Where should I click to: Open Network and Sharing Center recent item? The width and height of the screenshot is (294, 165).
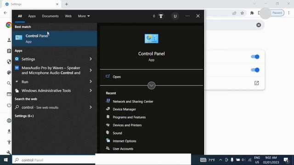tap(133, 101)
